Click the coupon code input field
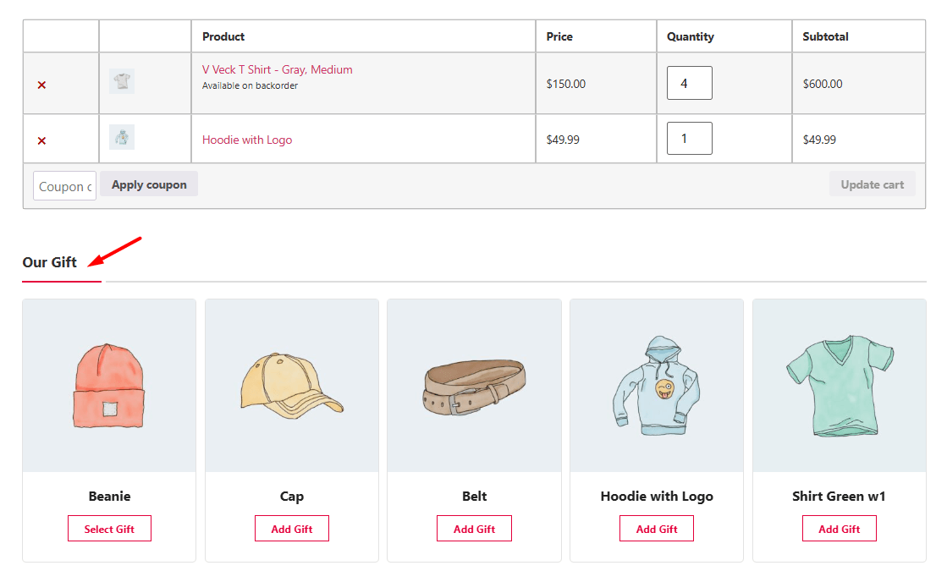 [64, 186]
